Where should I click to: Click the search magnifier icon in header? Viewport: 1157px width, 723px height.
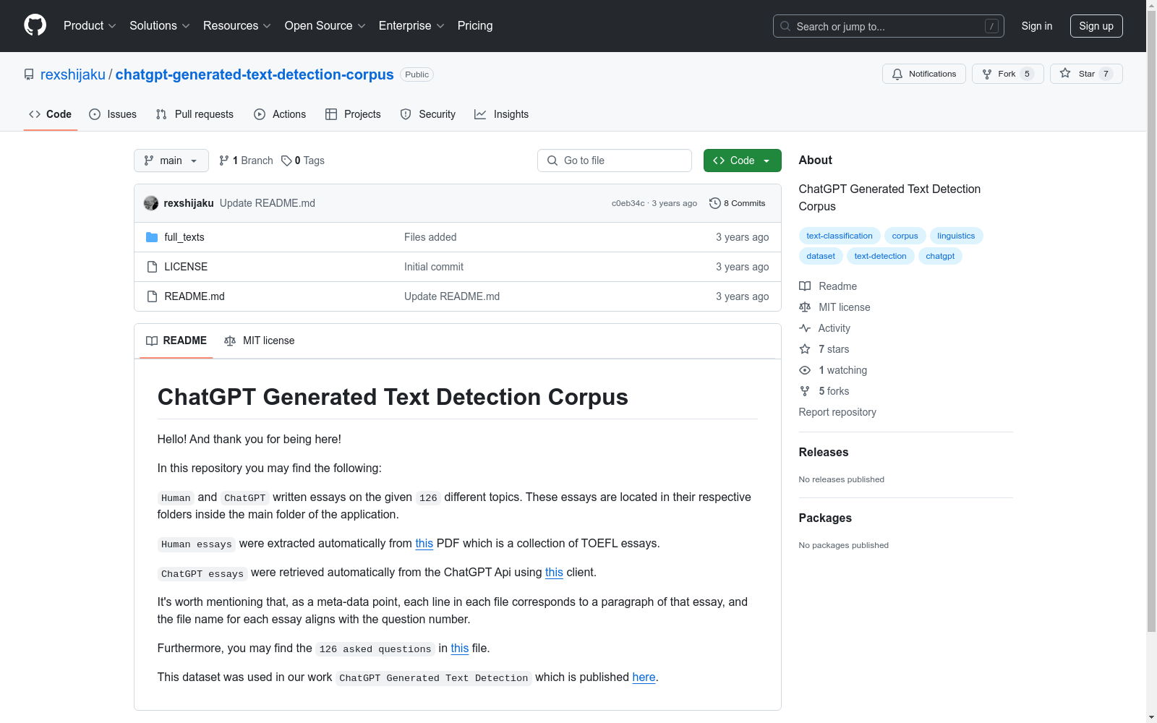coord(785,26)
